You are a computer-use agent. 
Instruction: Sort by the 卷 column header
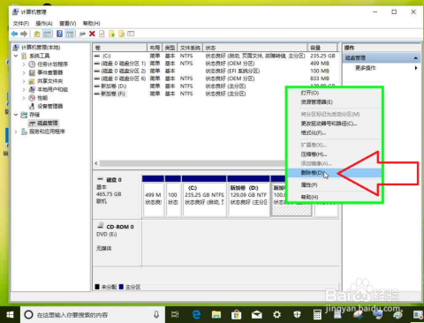tap(119, 48)
